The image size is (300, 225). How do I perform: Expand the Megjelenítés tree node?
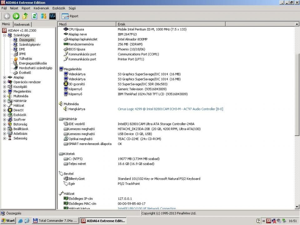tap(4, 92)
